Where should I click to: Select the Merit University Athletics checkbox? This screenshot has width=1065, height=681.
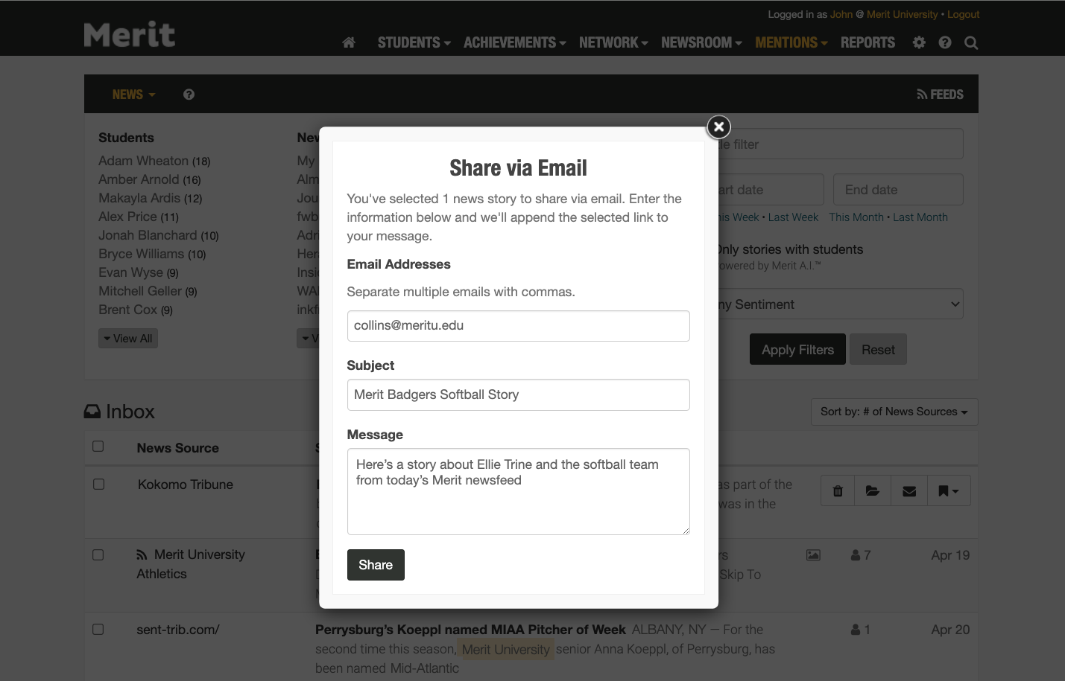click(98, 555)
